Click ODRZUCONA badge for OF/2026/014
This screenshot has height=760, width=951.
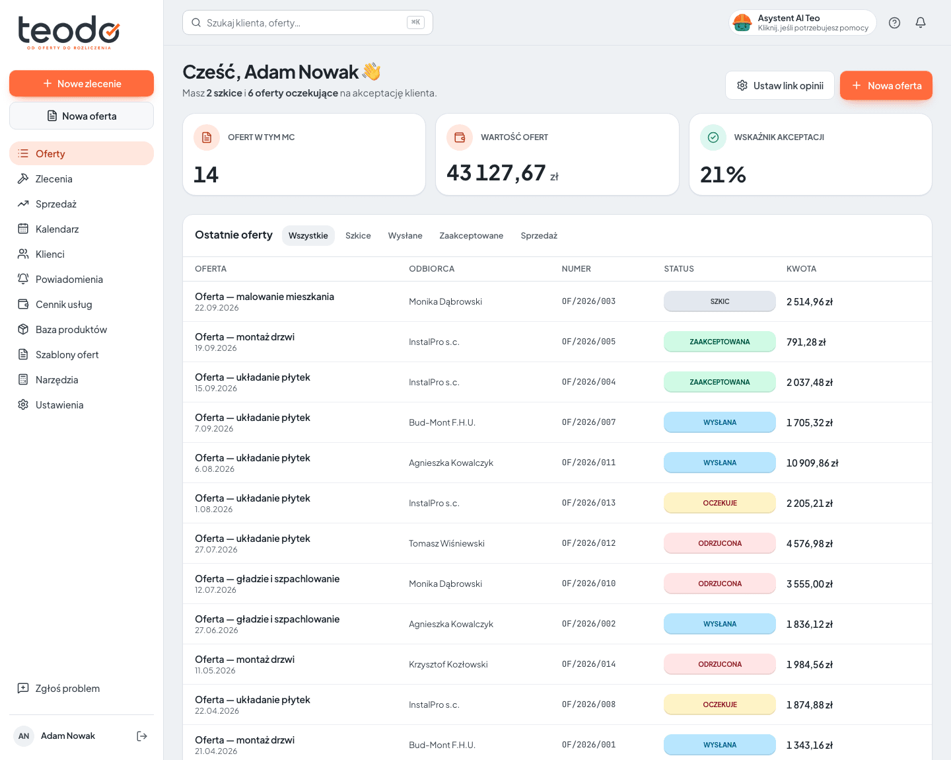720,664
